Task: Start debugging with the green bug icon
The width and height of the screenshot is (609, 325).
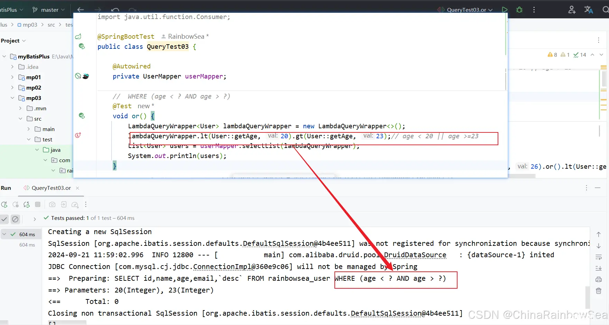Action: (x=519, y=10)
